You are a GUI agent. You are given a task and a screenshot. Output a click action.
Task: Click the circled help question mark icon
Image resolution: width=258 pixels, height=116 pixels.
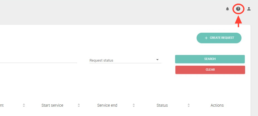click(x=238, y=9)
